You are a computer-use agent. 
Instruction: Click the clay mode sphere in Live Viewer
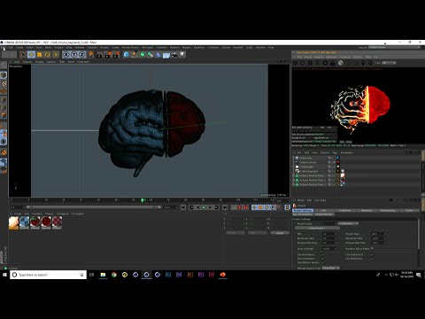[340, 63]
